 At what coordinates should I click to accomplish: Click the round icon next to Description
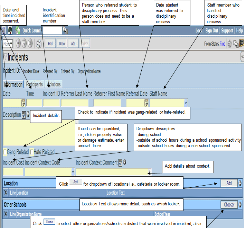point(28,114)
